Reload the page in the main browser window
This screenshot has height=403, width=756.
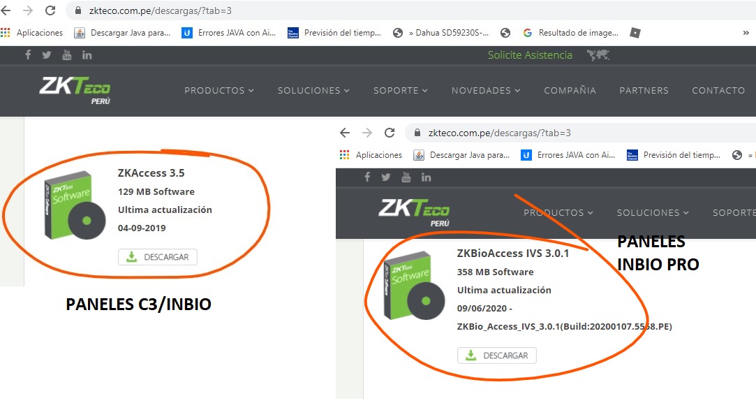coord(50,10)
